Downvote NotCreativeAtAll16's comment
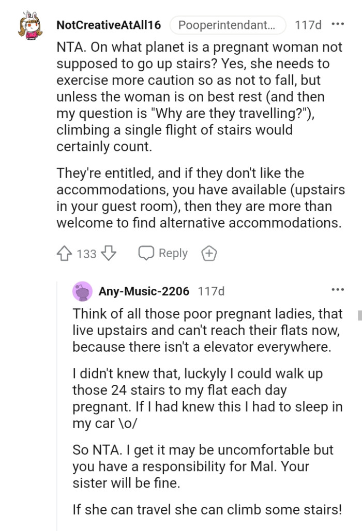This screenshot has height=531, width=362. click(109, 254)
